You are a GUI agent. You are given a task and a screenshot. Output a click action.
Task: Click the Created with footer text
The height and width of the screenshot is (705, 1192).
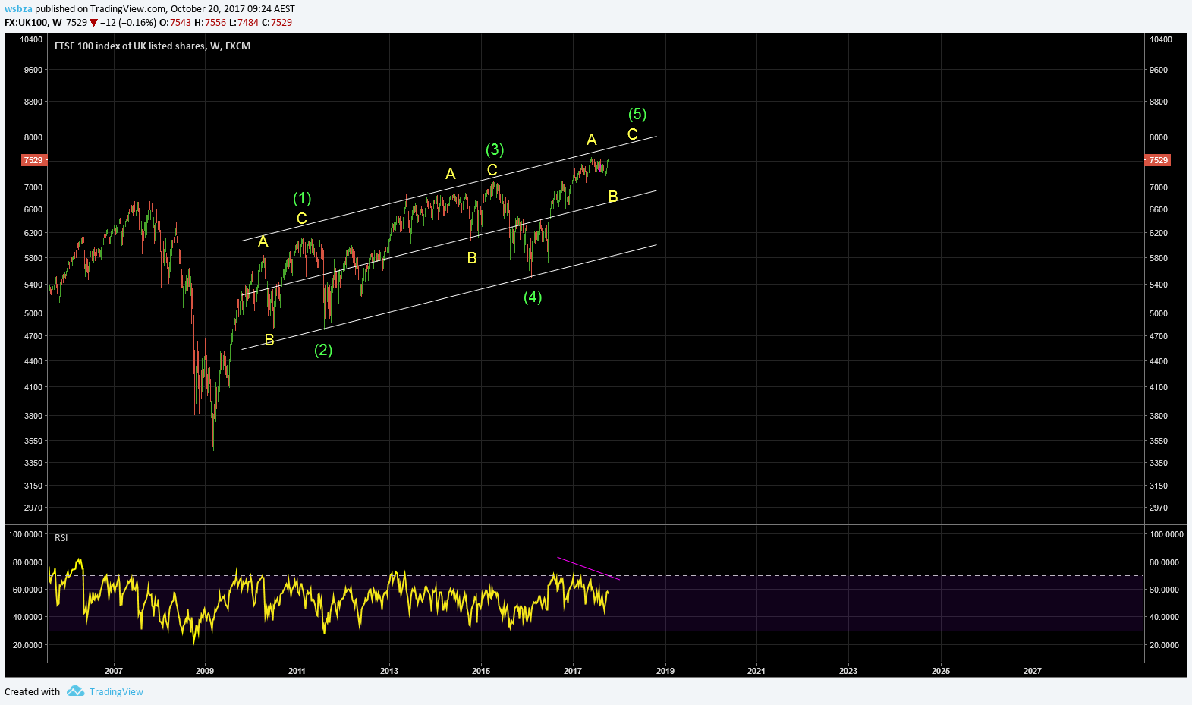32,692
